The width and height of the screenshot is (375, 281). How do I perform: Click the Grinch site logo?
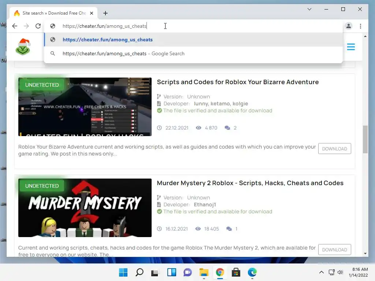pyautogui.click(x=23, y=46)
